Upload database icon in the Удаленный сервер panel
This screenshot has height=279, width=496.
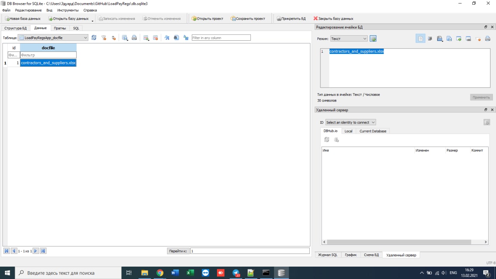pyautogui.click(x=487, y=122)
